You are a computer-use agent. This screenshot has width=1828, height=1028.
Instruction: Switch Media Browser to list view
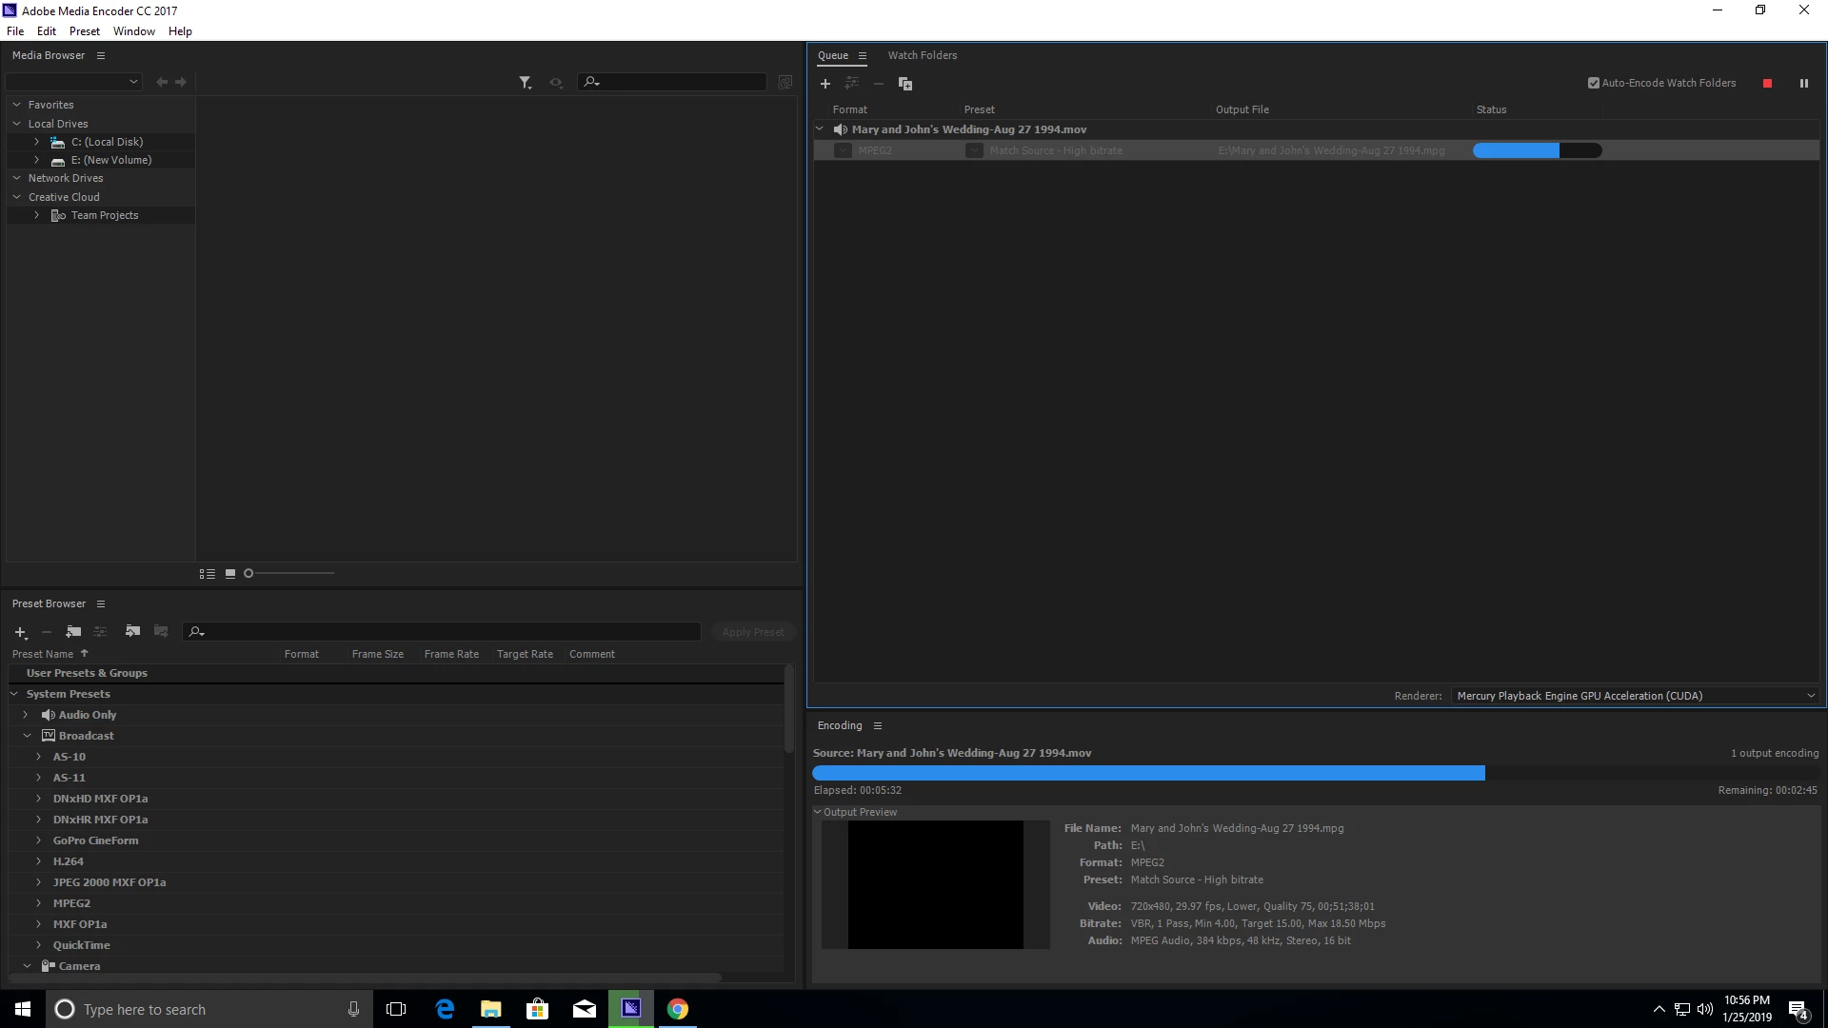(207, 574)
